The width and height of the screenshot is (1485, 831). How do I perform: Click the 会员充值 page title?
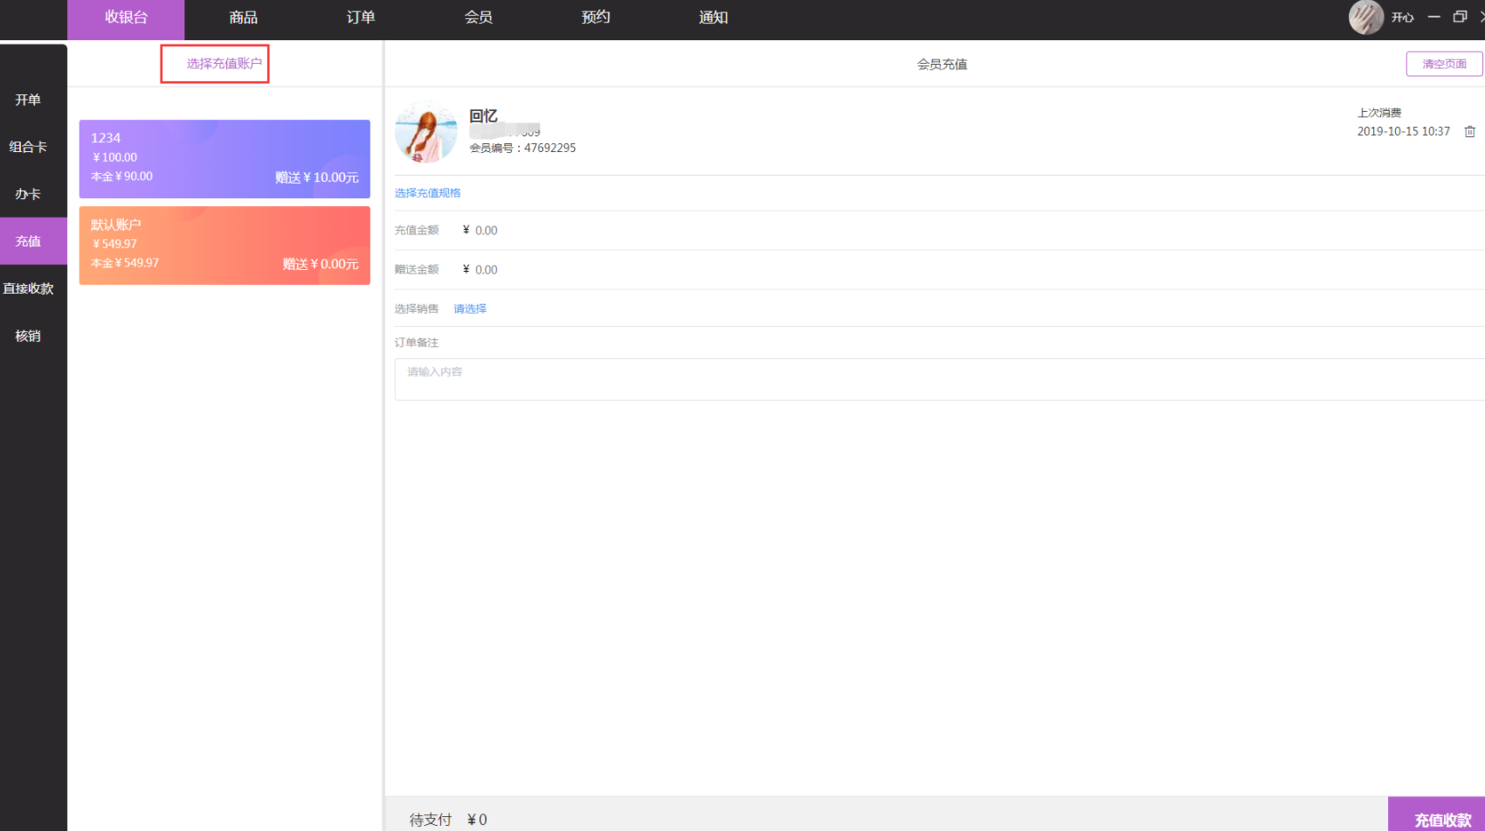pos(942,64)
